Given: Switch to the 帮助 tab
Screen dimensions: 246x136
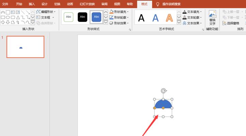Looking at the screenshot, I should click(x=130, y=4).
